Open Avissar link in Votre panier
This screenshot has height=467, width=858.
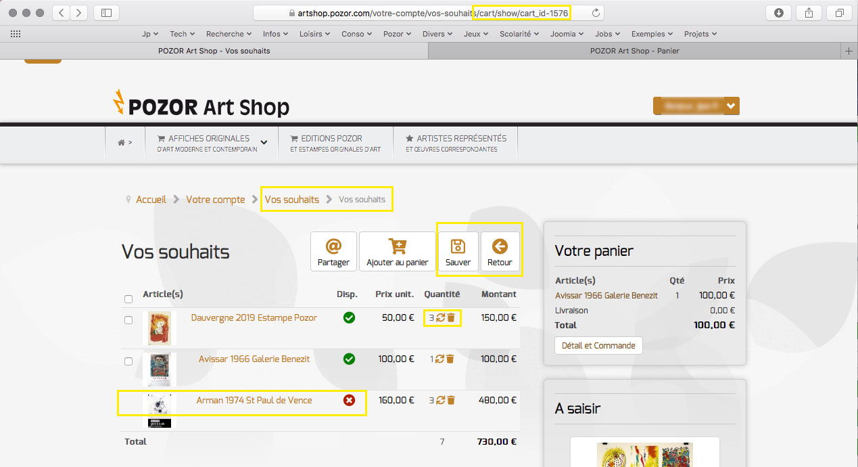click(x=606, y=295)
